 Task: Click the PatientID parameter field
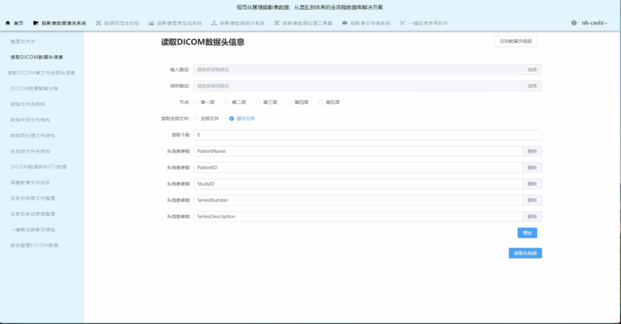tap(358, 167)
